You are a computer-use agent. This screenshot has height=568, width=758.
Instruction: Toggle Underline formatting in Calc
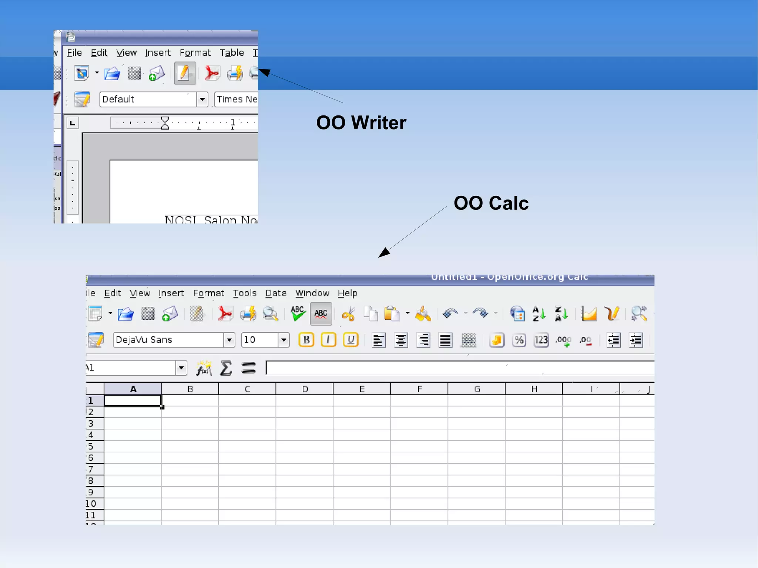coord(351,340)
